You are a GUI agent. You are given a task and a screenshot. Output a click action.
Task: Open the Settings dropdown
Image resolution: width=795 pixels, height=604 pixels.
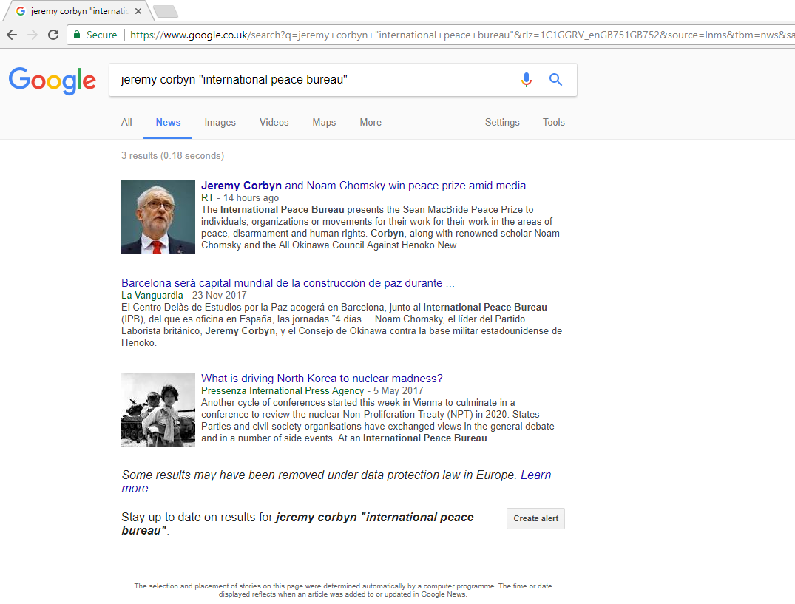point(502,123)
